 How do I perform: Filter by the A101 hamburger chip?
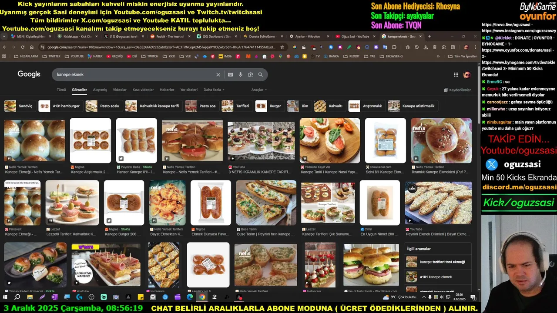pyautogui.click(x=60, y=106)
